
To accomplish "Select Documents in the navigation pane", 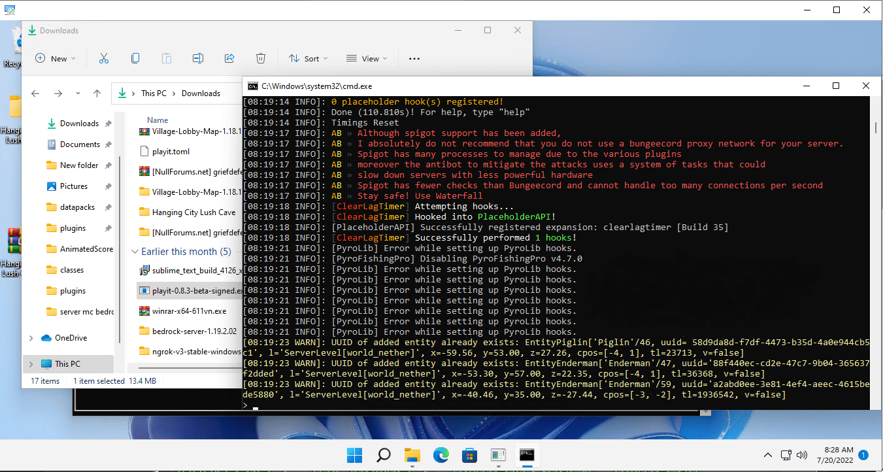I will click(x=80, y=144).
